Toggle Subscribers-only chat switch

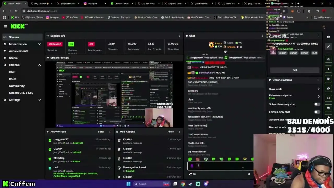point(317,104)
